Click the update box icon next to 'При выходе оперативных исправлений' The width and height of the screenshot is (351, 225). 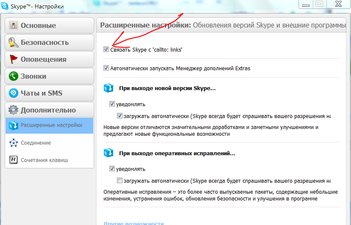point(109,153)
